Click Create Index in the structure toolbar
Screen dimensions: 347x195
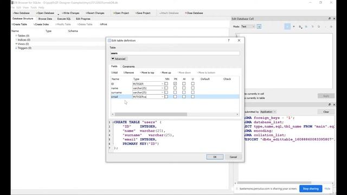click(41, 24)
